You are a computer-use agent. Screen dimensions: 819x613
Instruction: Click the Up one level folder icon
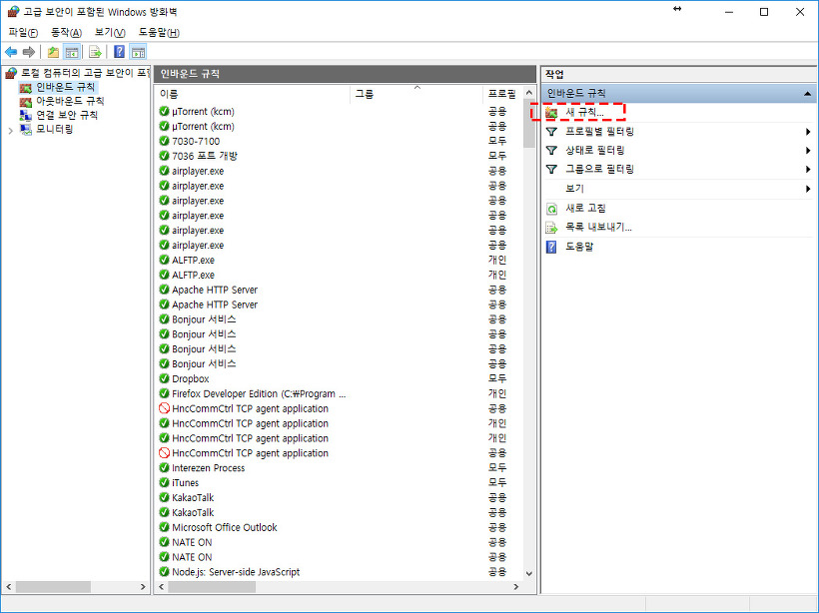53,52
